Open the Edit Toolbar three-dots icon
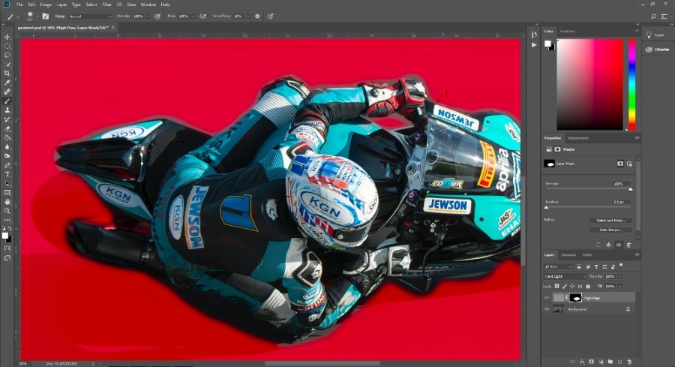The image size is (675, 367). [7, 220]
